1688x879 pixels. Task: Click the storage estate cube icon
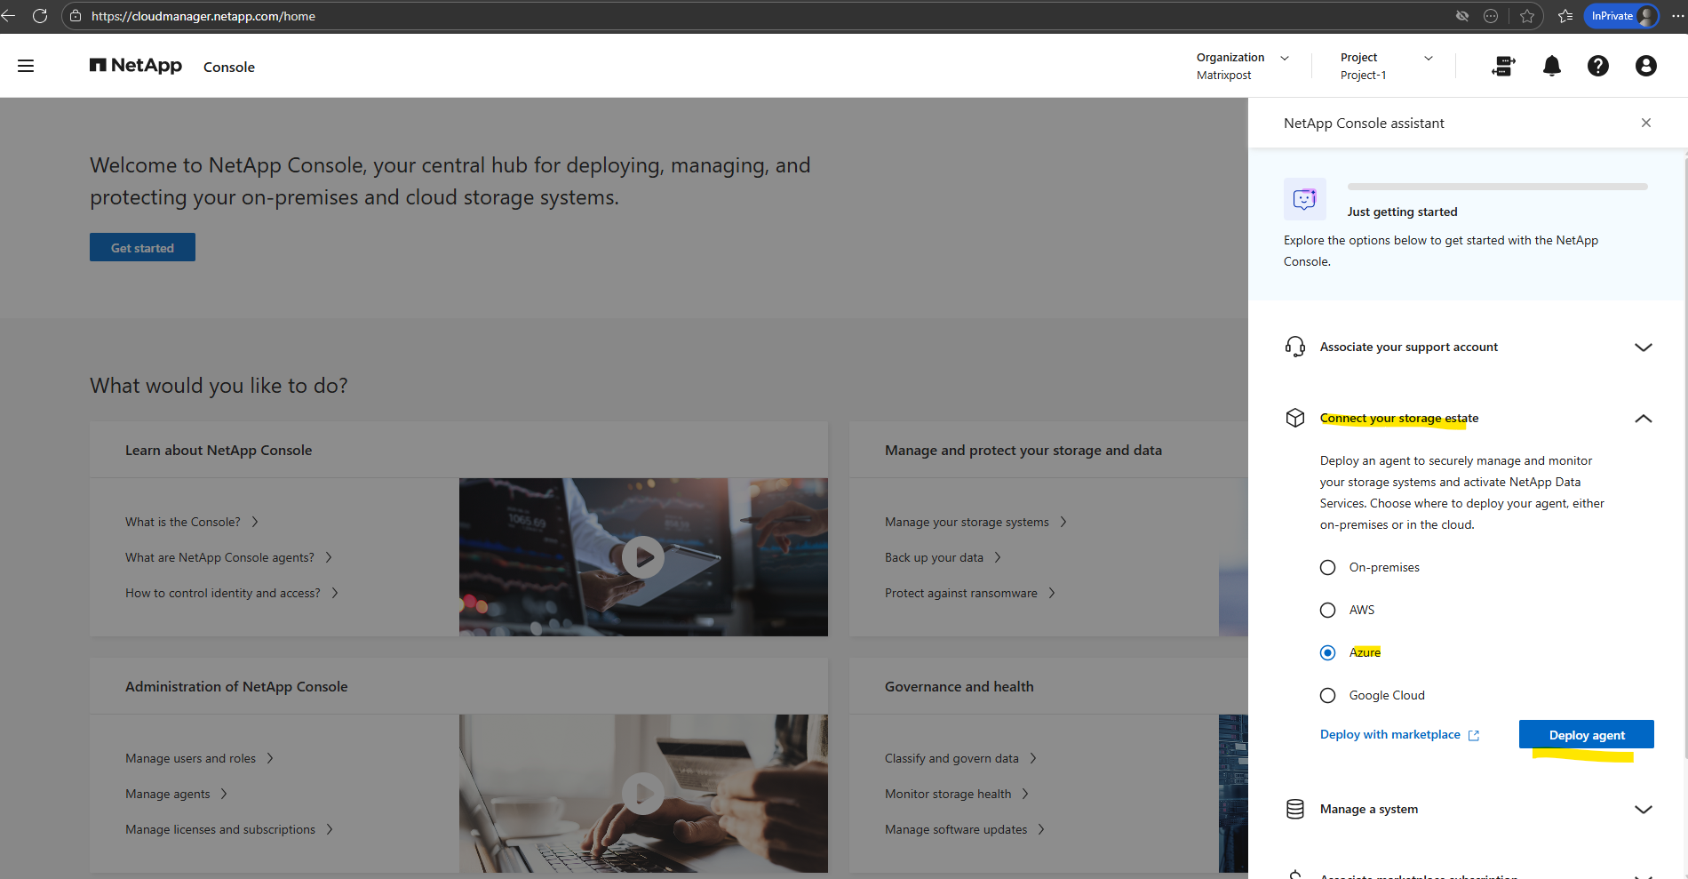click(x=1295, y=418)
